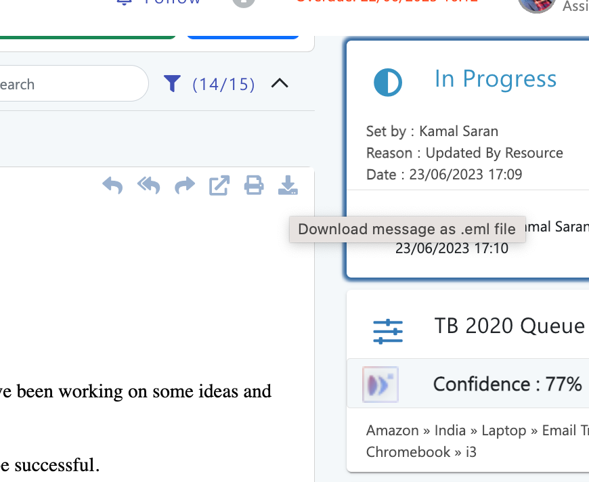Image resolution: width=589 pixels, height=482 pixels.
Task: Collapse the section with the up chevron
Action: coord(280,84)
